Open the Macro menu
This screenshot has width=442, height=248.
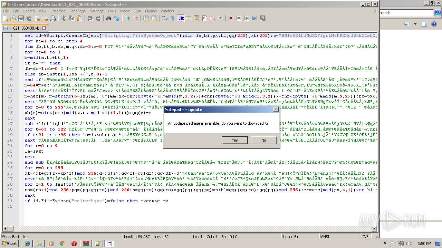pyautogui.click(x=125, y=11)
